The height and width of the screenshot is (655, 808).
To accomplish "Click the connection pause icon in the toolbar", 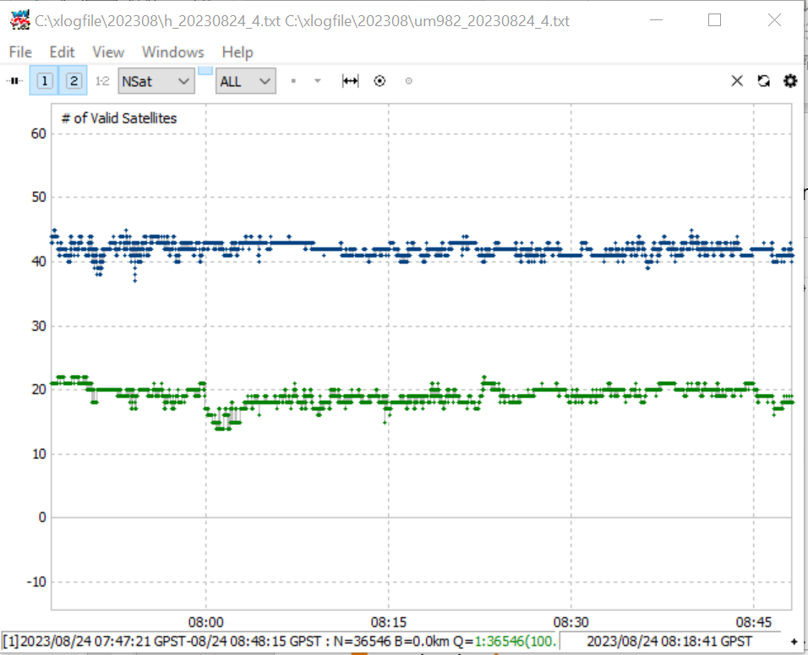I will coord(14,81).
